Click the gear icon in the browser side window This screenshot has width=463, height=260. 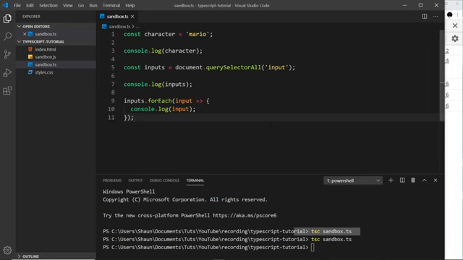click(x=455, y=38)
